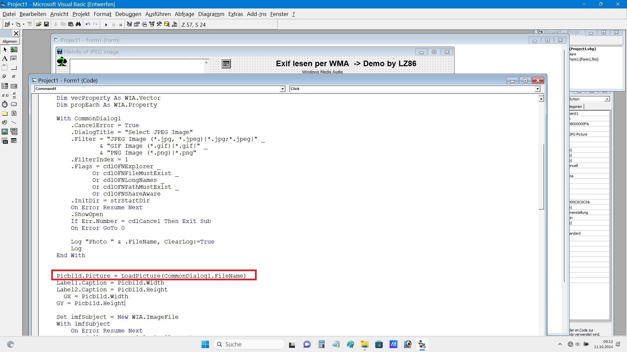Click the code window vertical scrollbar thumb
This screenshot has height=352, width=627.
coord(541,176)
